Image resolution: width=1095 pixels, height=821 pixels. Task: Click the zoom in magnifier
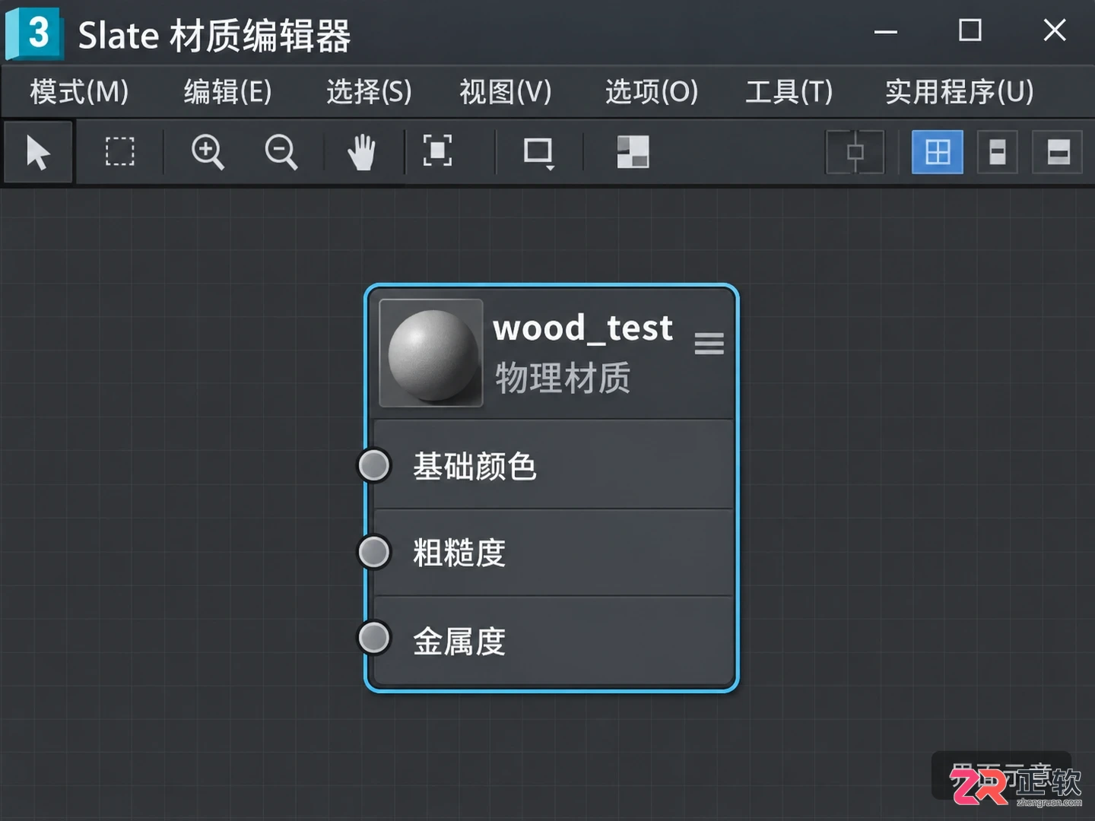208,152
